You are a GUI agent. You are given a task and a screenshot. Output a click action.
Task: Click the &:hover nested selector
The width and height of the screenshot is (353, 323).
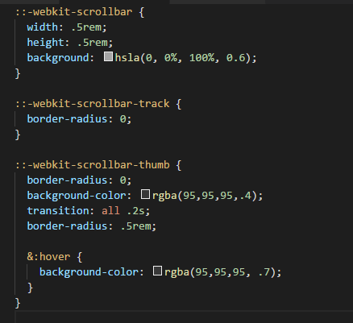click(x=48, y=257)
